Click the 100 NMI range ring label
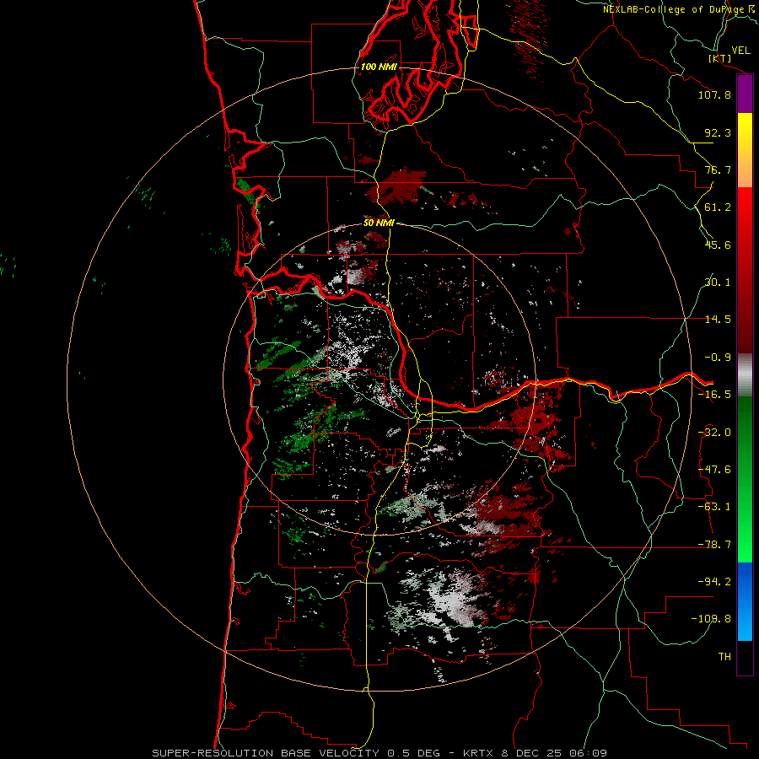This screenshot has width=759, height=759. (x=379, y=67)
